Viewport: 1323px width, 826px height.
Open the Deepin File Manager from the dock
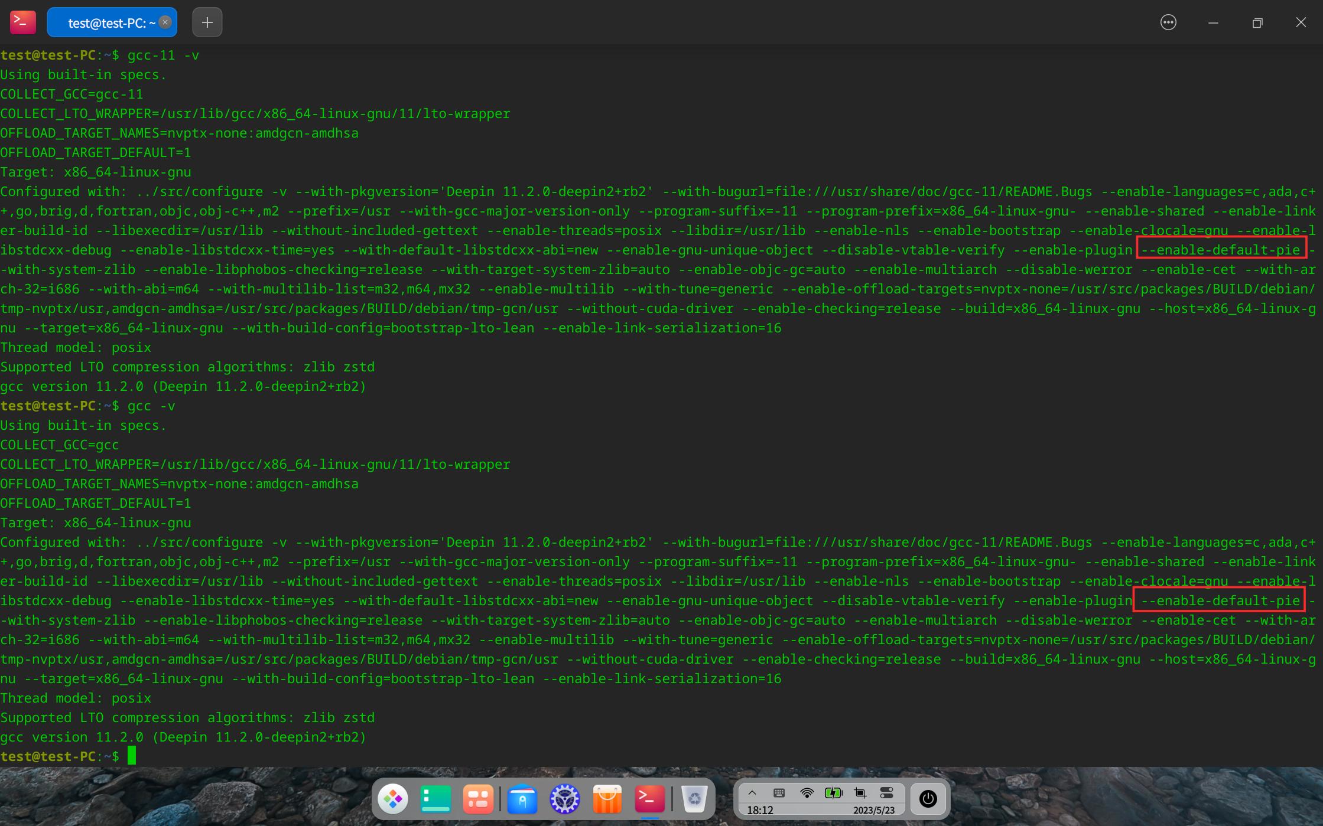click(522, 799)
